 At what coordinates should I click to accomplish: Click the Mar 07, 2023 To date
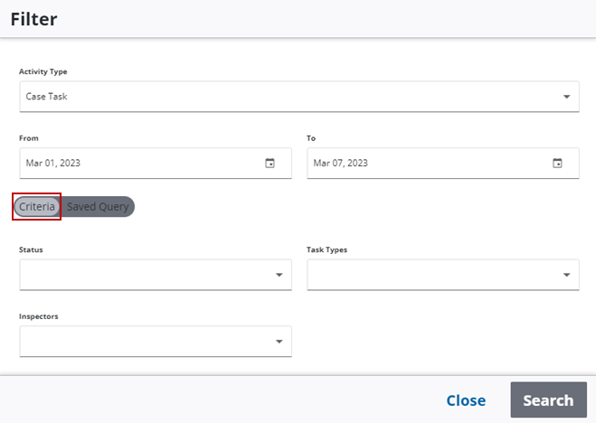[341, 164]
